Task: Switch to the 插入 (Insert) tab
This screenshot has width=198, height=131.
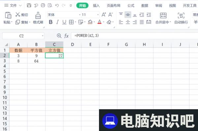Action: (x=96, y=6)
